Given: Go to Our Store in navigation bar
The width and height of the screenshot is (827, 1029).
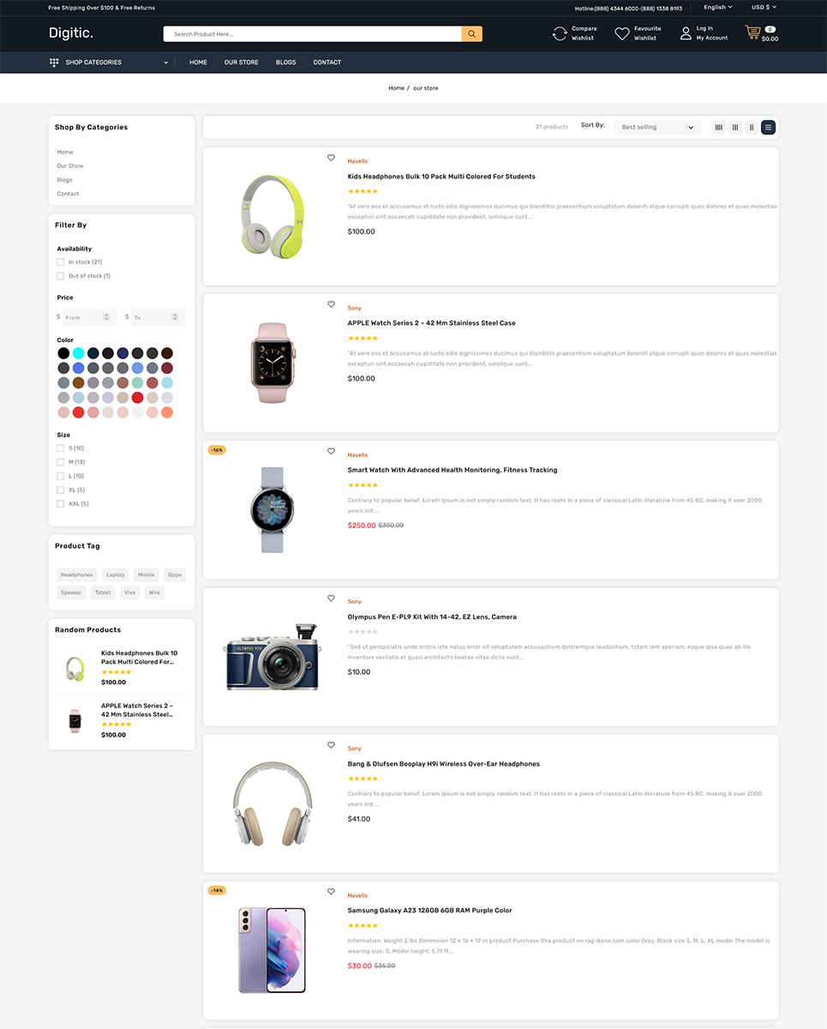Looking at the screenshot, I should [241, 63].
